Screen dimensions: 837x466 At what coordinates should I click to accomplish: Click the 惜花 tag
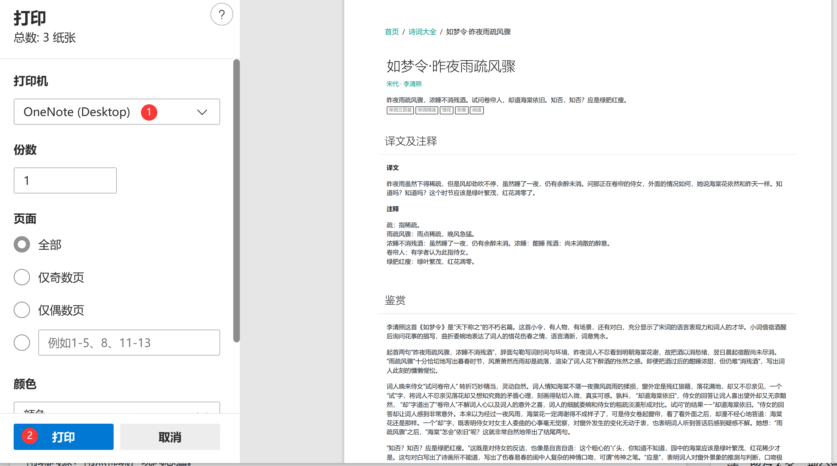446,110
